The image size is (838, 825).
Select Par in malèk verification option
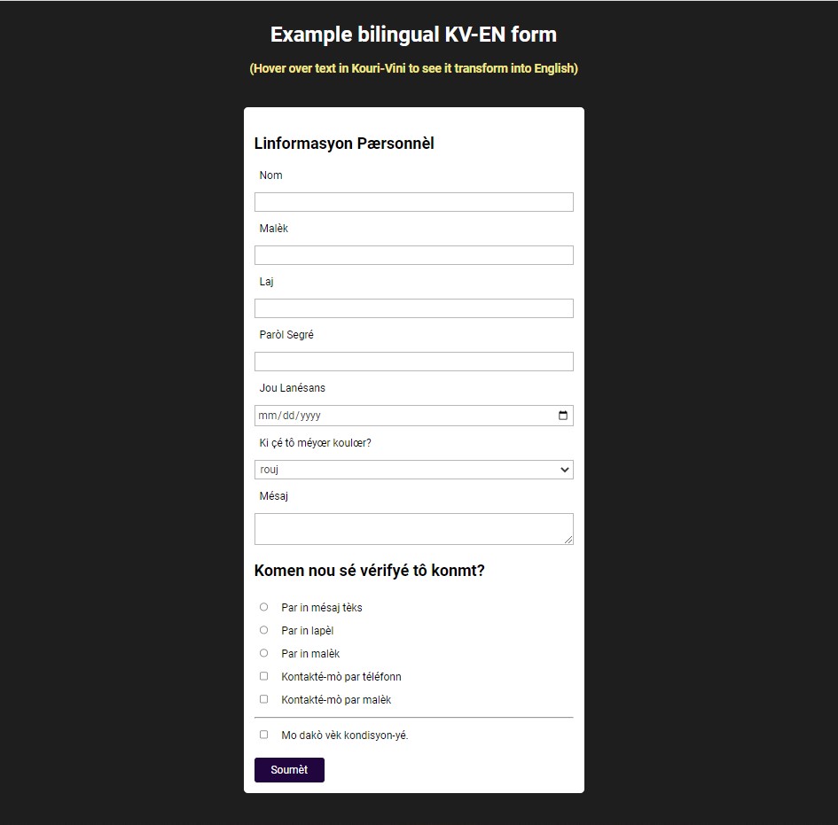(x=263, y=652)
